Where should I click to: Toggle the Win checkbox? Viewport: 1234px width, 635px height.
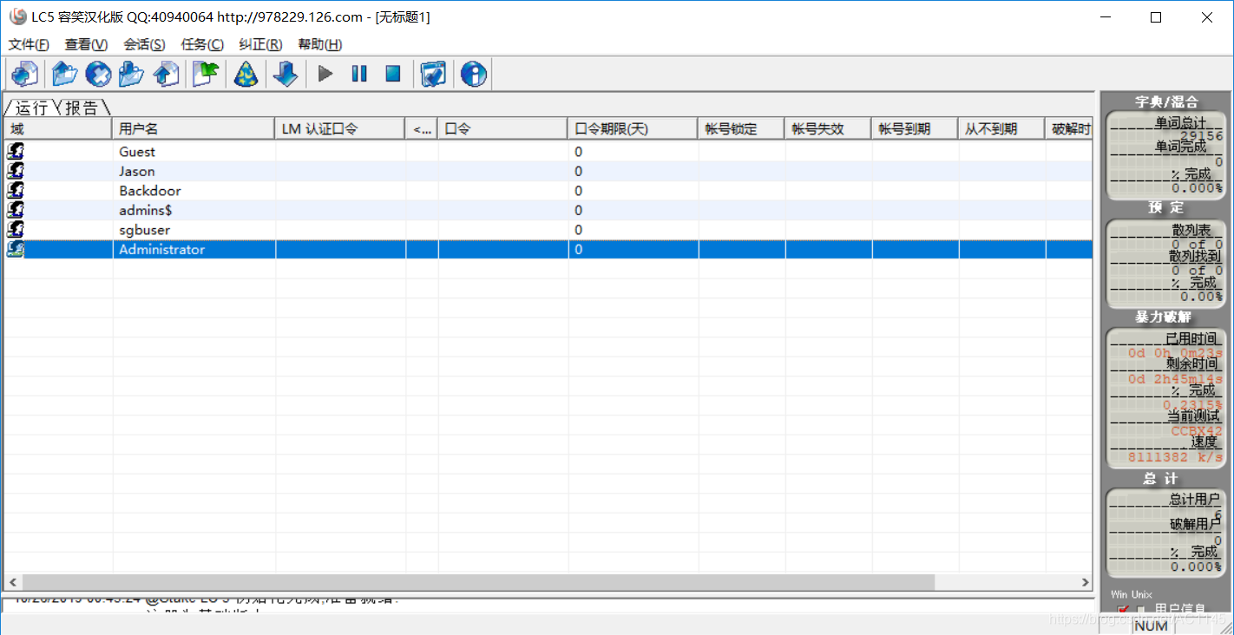[x=1124, y=610]
